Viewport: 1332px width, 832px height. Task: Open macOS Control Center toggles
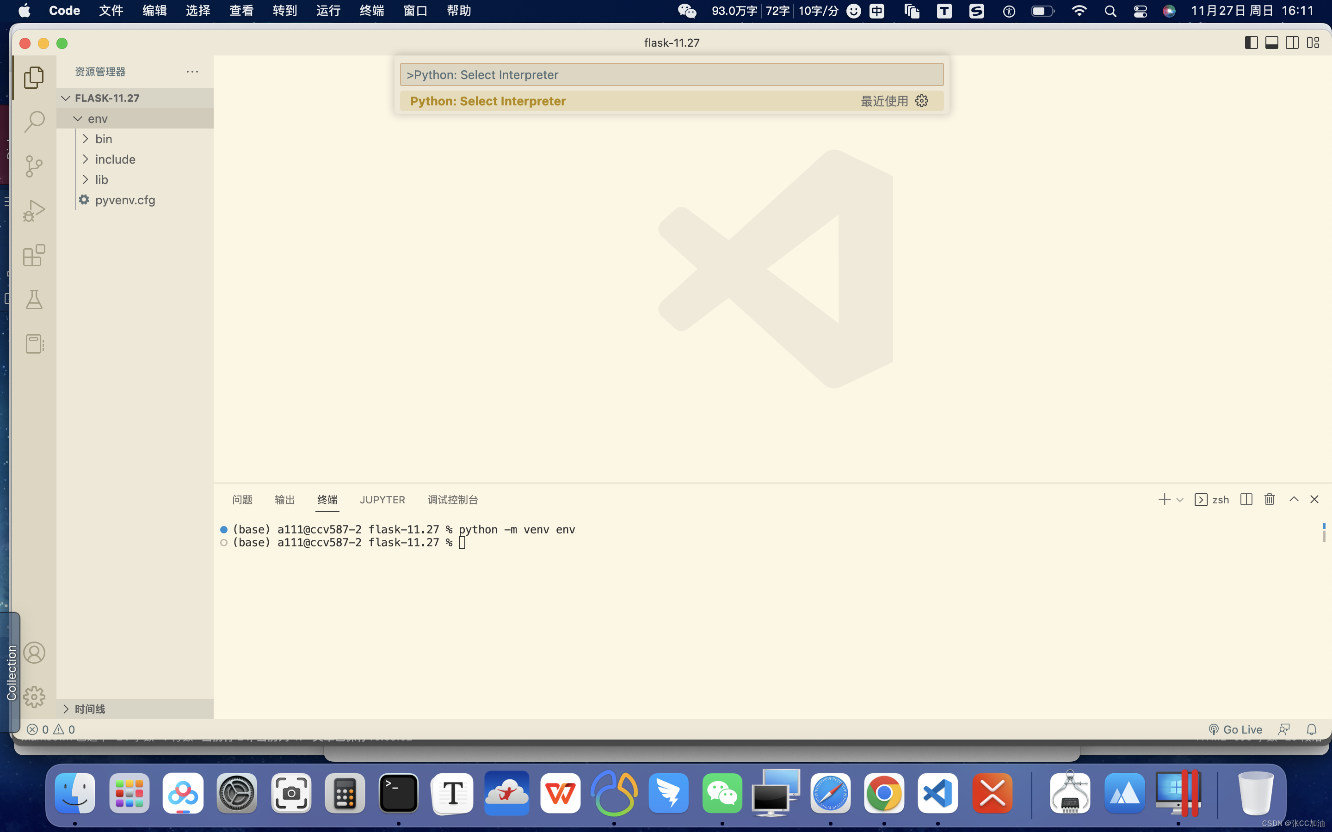coord(1141,11)
